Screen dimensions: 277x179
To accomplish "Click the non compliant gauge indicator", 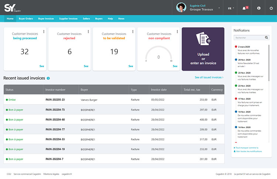I will point(158,54).
